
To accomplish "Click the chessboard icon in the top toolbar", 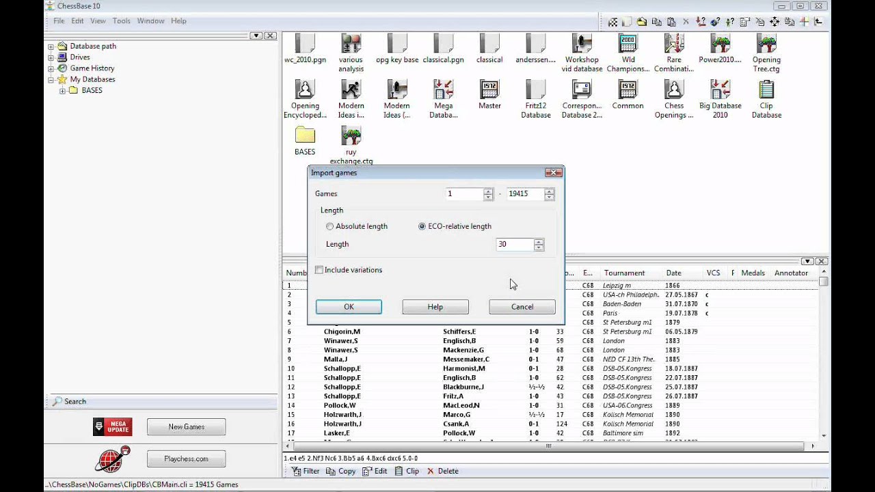I will (x=613, y=22).
